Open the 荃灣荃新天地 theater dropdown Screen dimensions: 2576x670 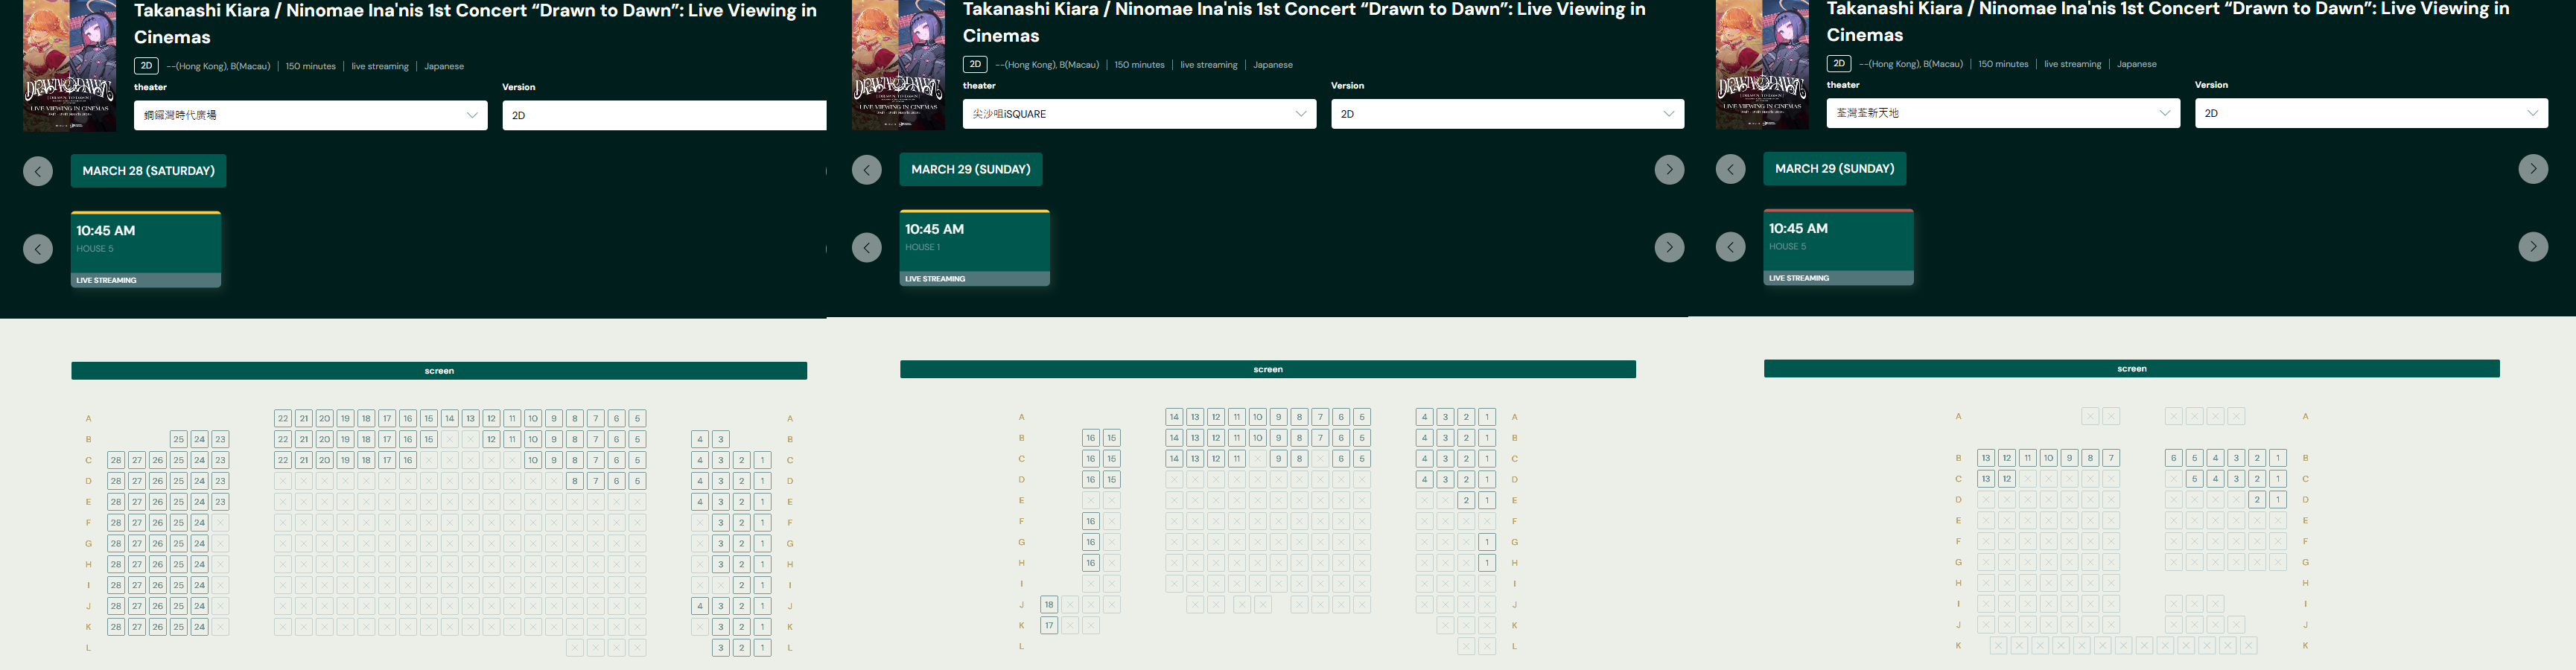(x=2003, y=113)
